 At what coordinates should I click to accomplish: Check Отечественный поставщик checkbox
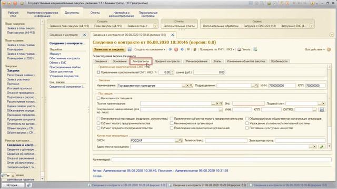pyautogui.click(x=98, y=119)
